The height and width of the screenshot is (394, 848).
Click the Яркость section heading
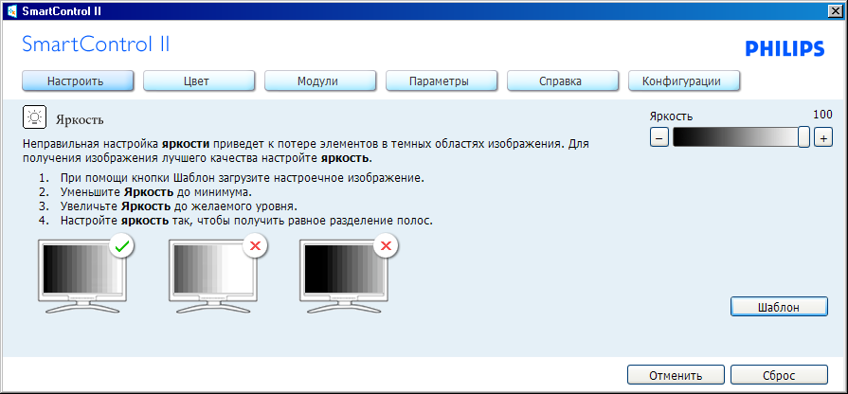click(80, 119)
